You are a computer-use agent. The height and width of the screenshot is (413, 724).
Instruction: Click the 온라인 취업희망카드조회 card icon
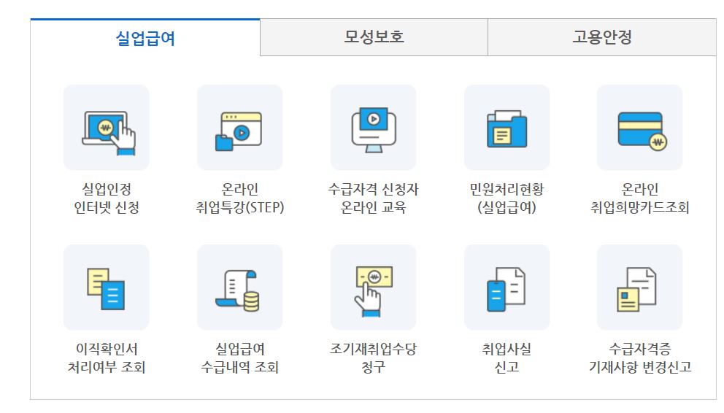639,128
